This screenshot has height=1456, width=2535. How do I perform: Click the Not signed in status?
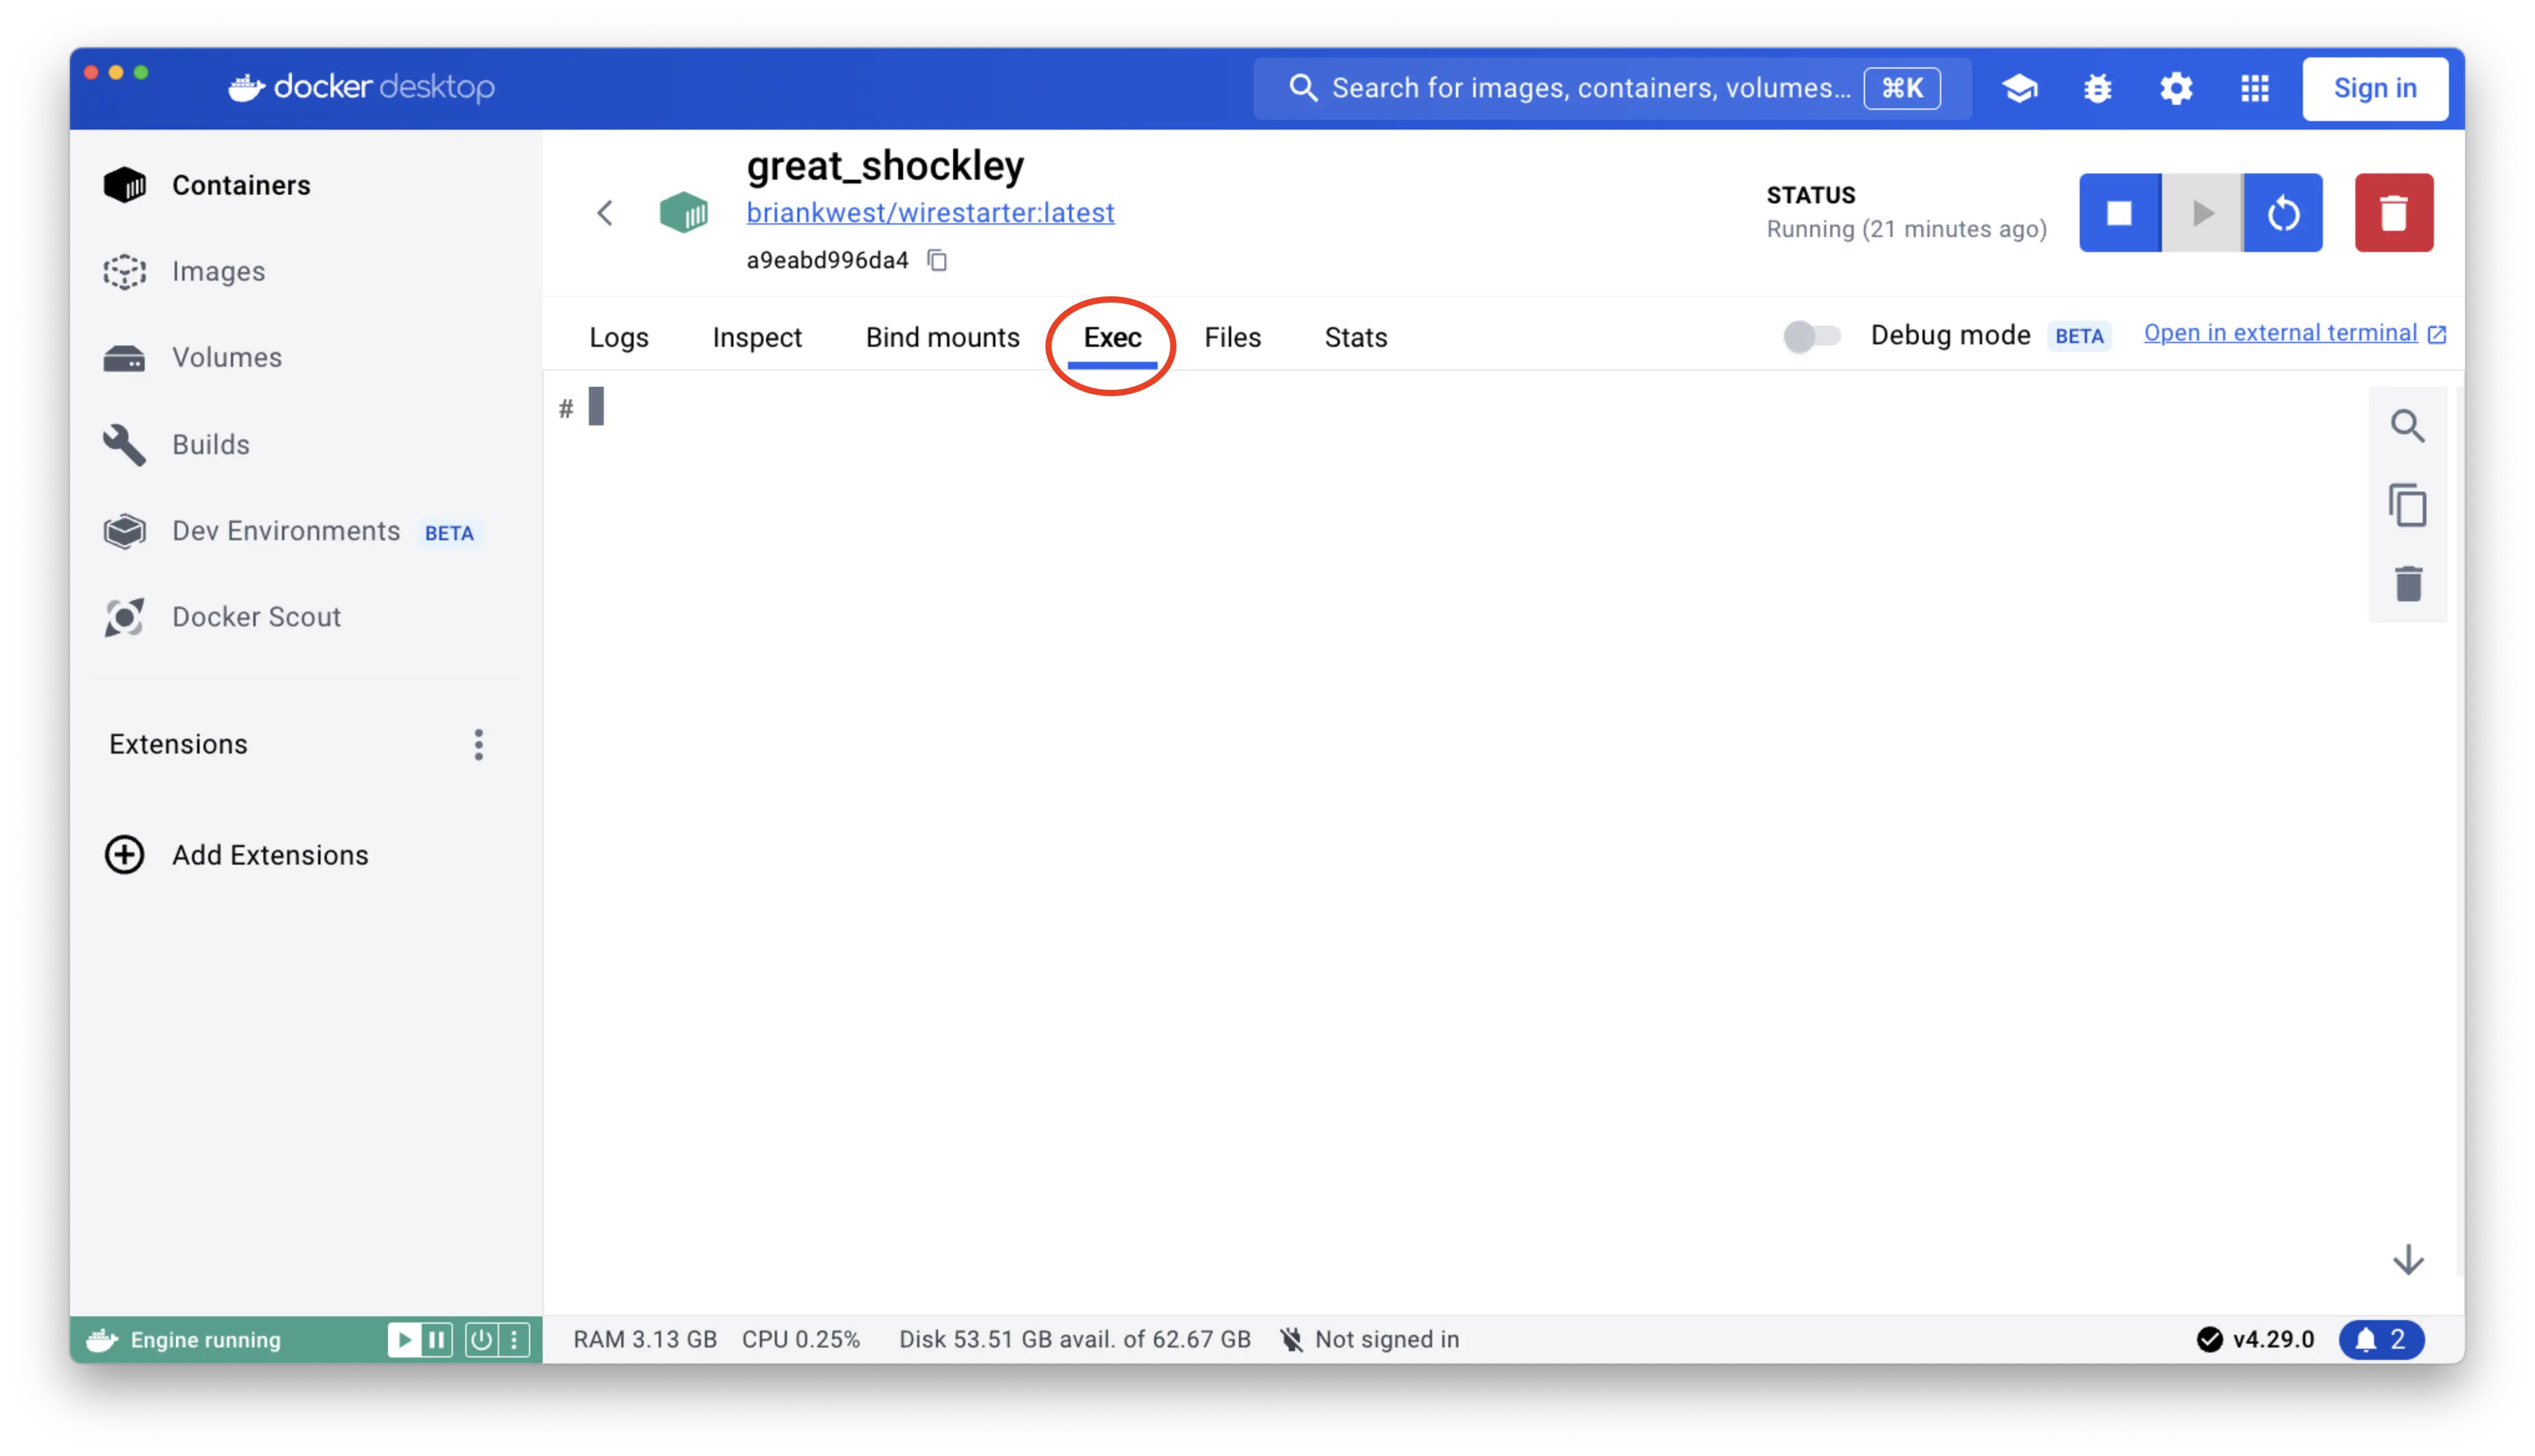click(1369, 1339)
